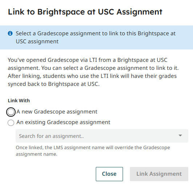This screenshot has height=187, width=193.
Task: Close the link assignment dialog
Action: click(109, 174)
